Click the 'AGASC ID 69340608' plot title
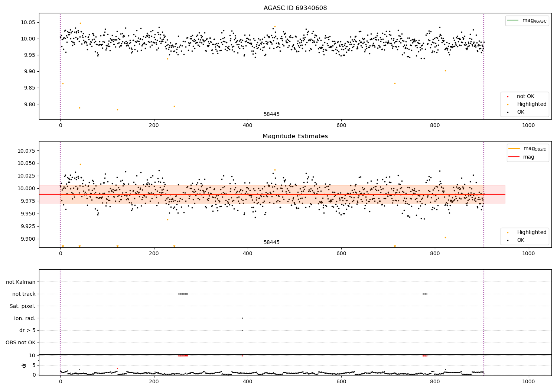 295,8
